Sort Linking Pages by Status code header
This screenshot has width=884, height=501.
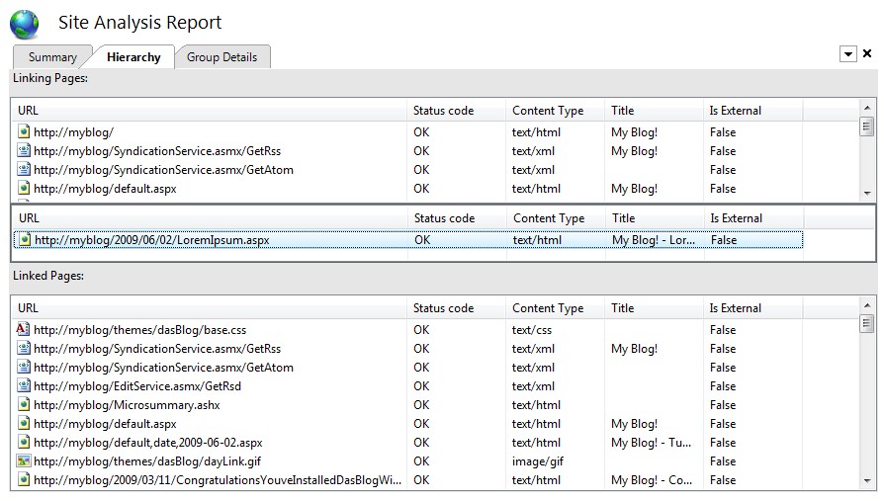(x=456, y=111)
